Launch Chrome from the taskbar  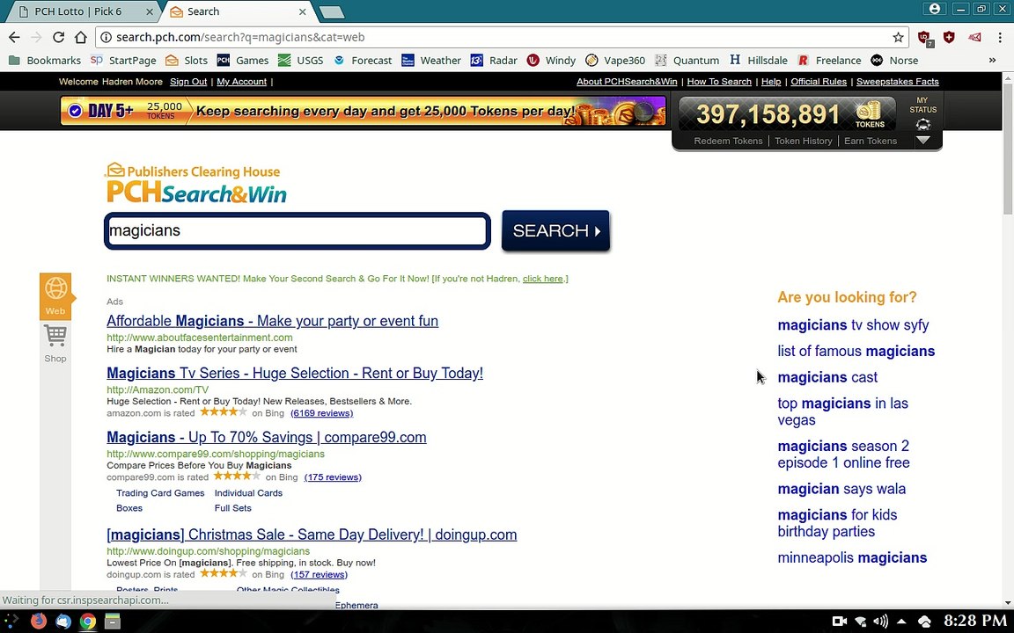[x=88, y=622]
